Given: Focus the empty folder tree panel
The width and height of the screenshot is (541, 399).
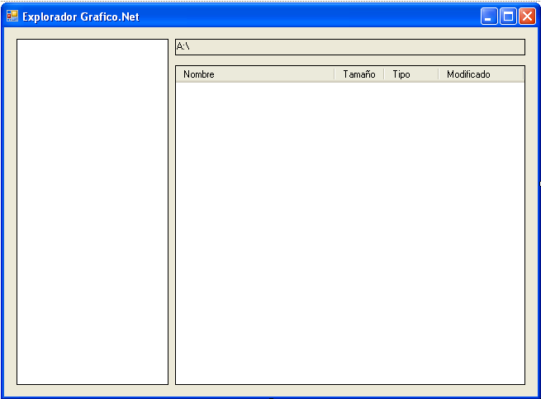Looking at the screenshot, I should click(93, 211).
